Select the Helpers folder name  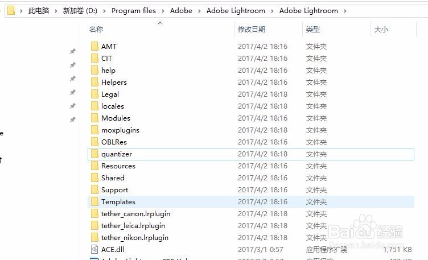(x=114, y=82)
